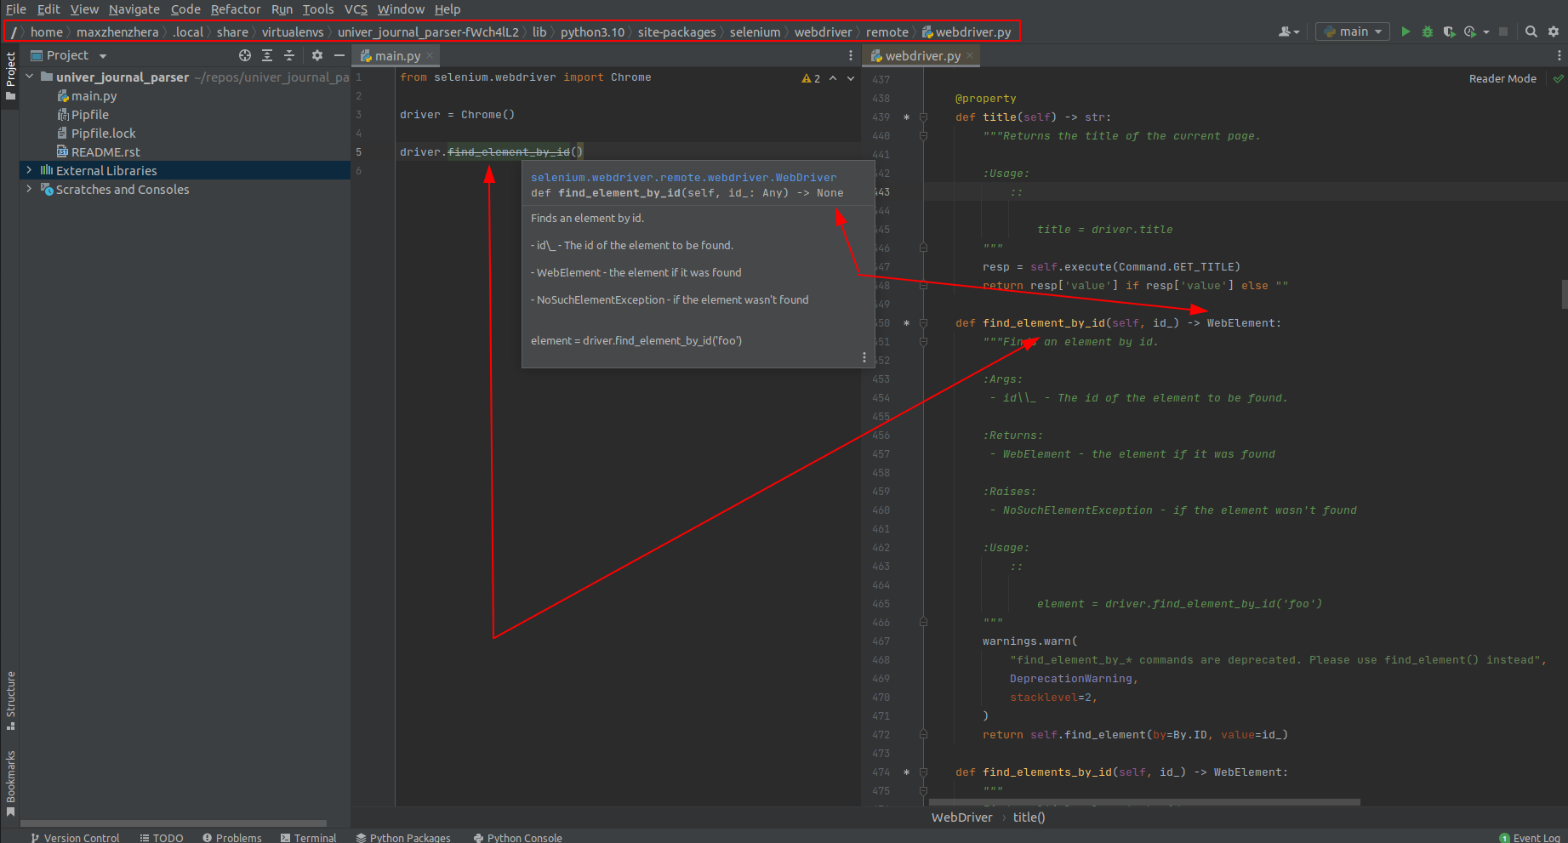Select README.rst in project tree

98,152
